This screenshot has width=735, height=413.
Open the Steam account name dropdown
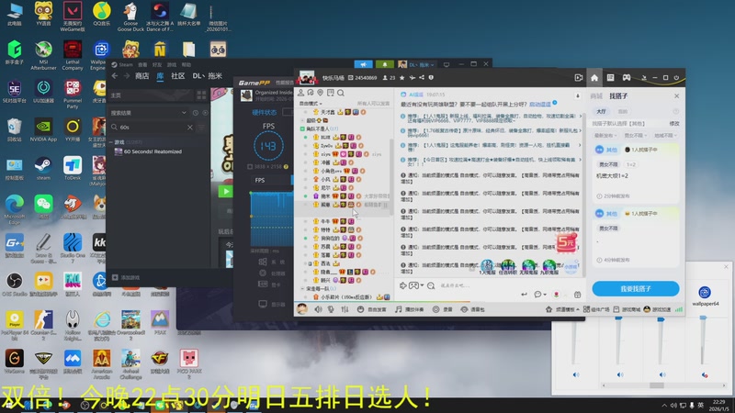click(423, 64)
